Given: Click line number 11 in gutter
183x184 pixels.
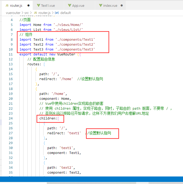Looking at the screenshot, I should tap(11, 54).
